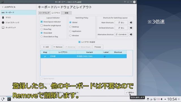This screenshot has height=102, width=181.
Task: Click the Shortcut column header
Action: click(118, 52)
